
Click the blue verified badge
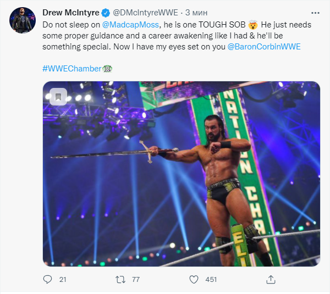106,13
